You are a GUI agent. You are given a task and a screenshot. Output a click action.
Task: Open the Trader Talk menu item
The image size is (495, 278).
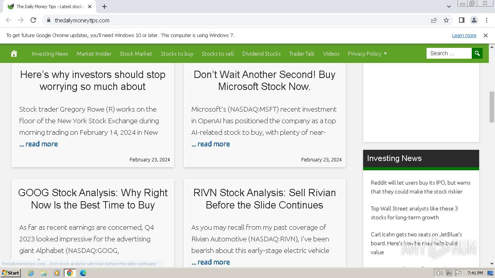coord(302,54)
